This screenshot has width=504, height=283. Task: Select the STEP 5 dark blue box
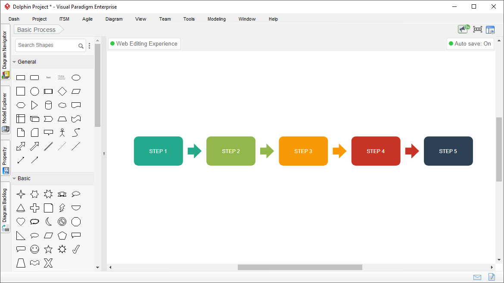coord(448,151)
